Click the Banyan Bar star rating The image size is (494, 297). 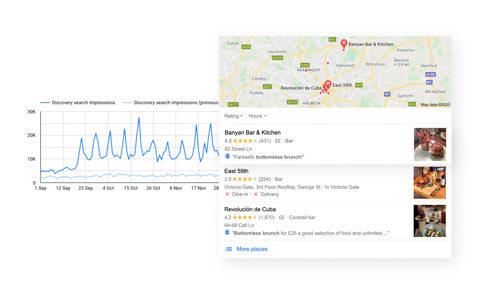(x=245, y=141)
